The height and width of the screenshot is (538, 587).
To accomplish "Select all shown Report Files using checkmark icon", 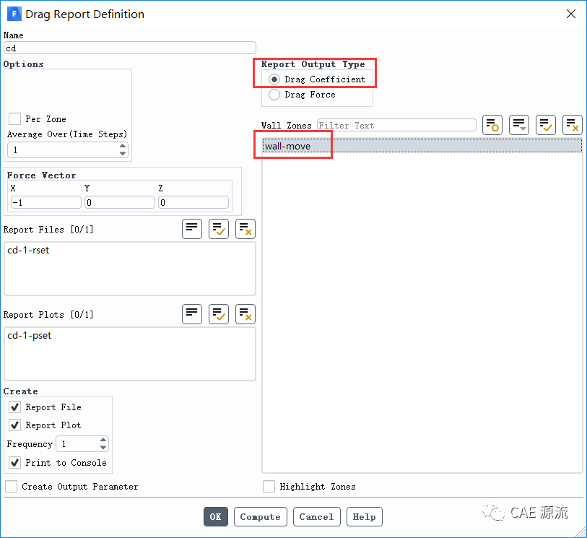I will [219, 229].
